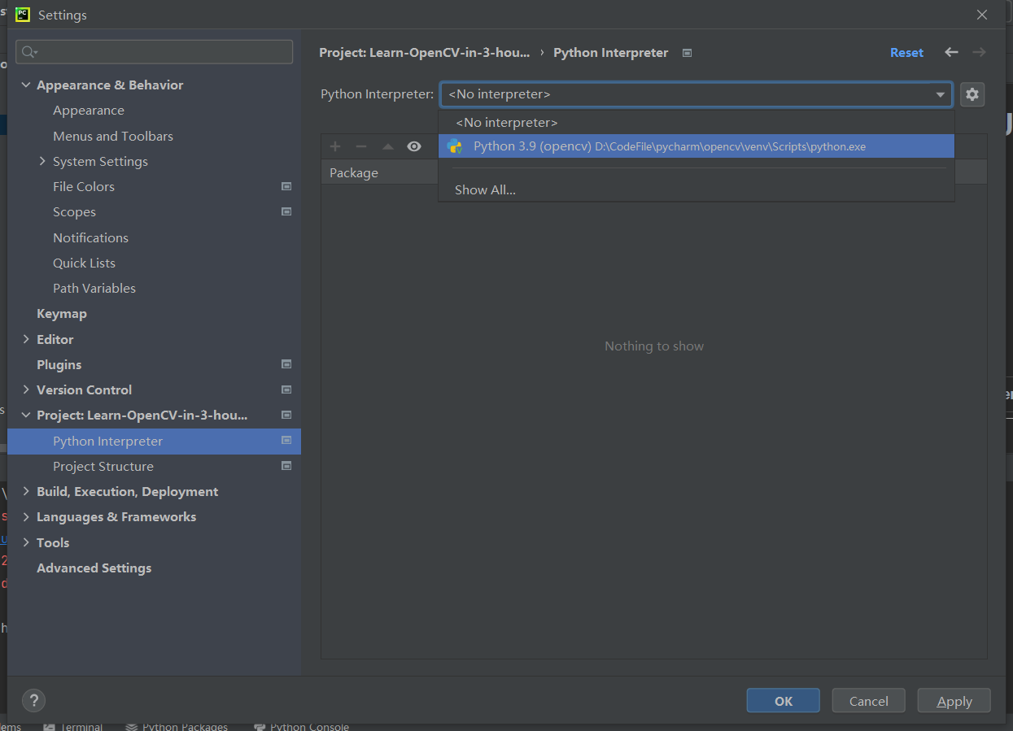Click project-level icon on Project Structure row

(286, 466)
